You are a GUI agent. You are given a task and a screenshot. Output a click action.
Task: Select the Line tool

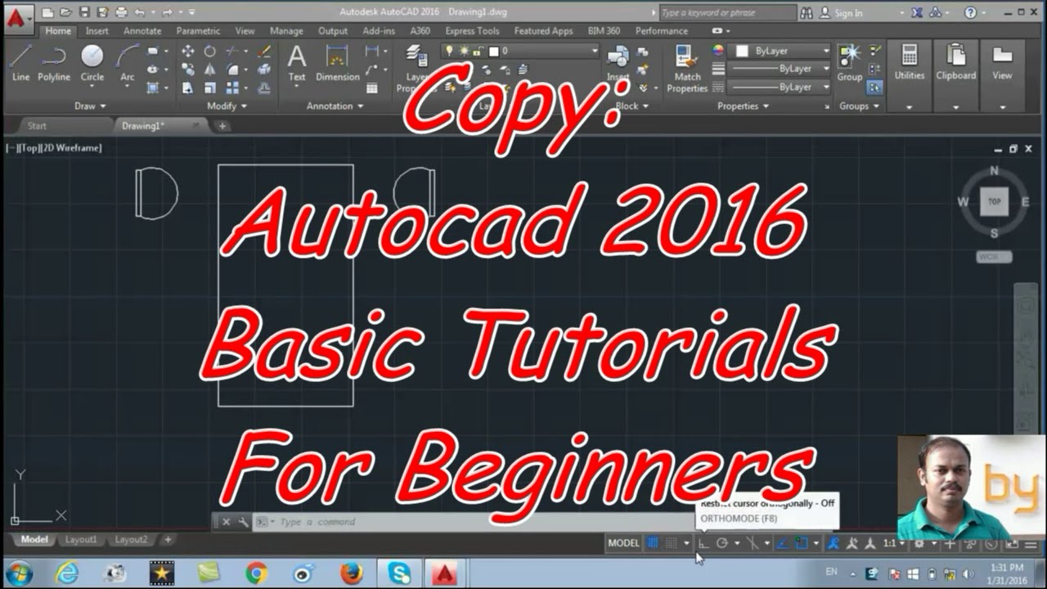click(x=20, y=63)
